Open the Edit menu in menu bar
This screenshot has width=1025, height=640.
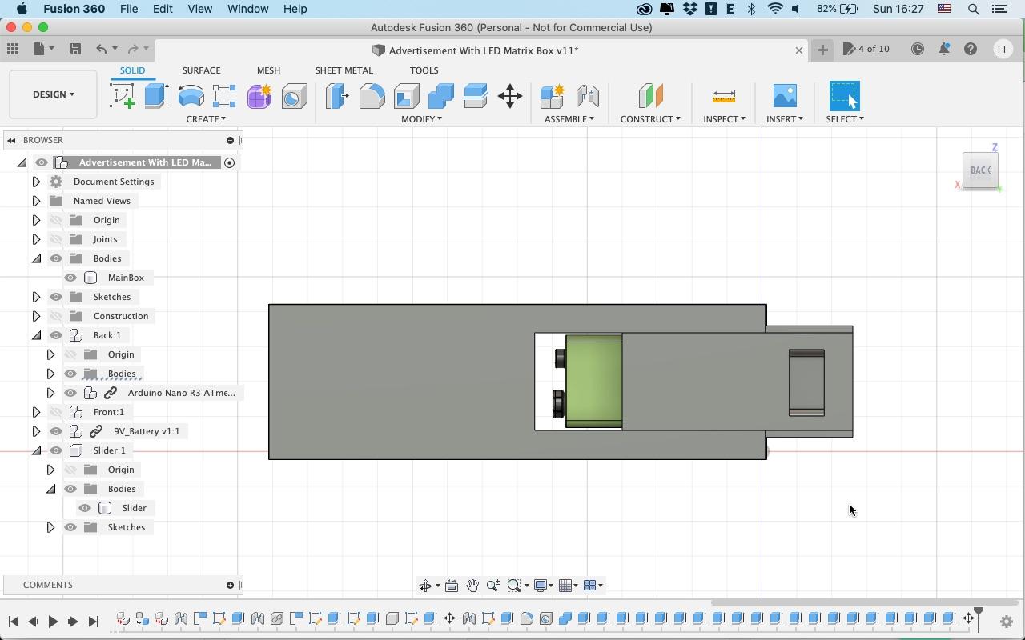coord(163,9)
